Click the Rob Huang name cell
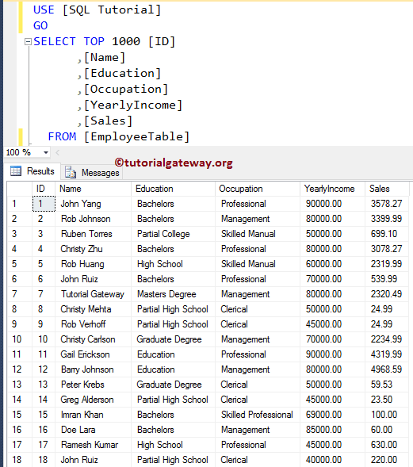413x467 pixels. point(93,264)
